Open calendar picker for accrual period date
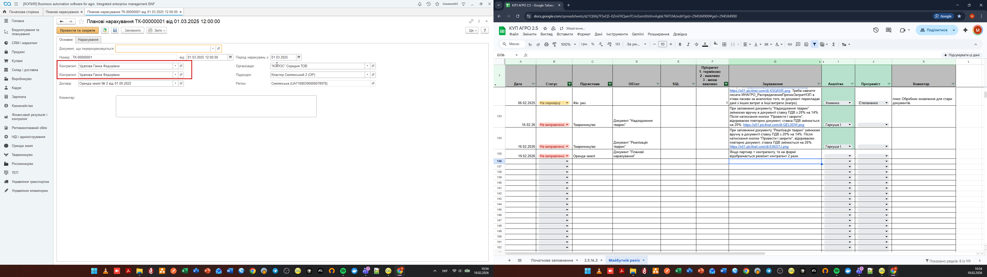Image resolution: width=987 pixels, height=277 pixels. [299, 57]
